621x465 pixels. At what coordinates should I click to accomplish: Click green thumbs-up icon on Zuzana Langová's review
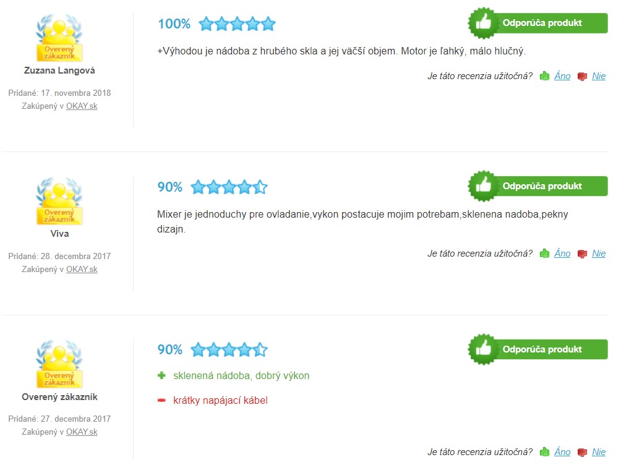click(x=544, y=76)
